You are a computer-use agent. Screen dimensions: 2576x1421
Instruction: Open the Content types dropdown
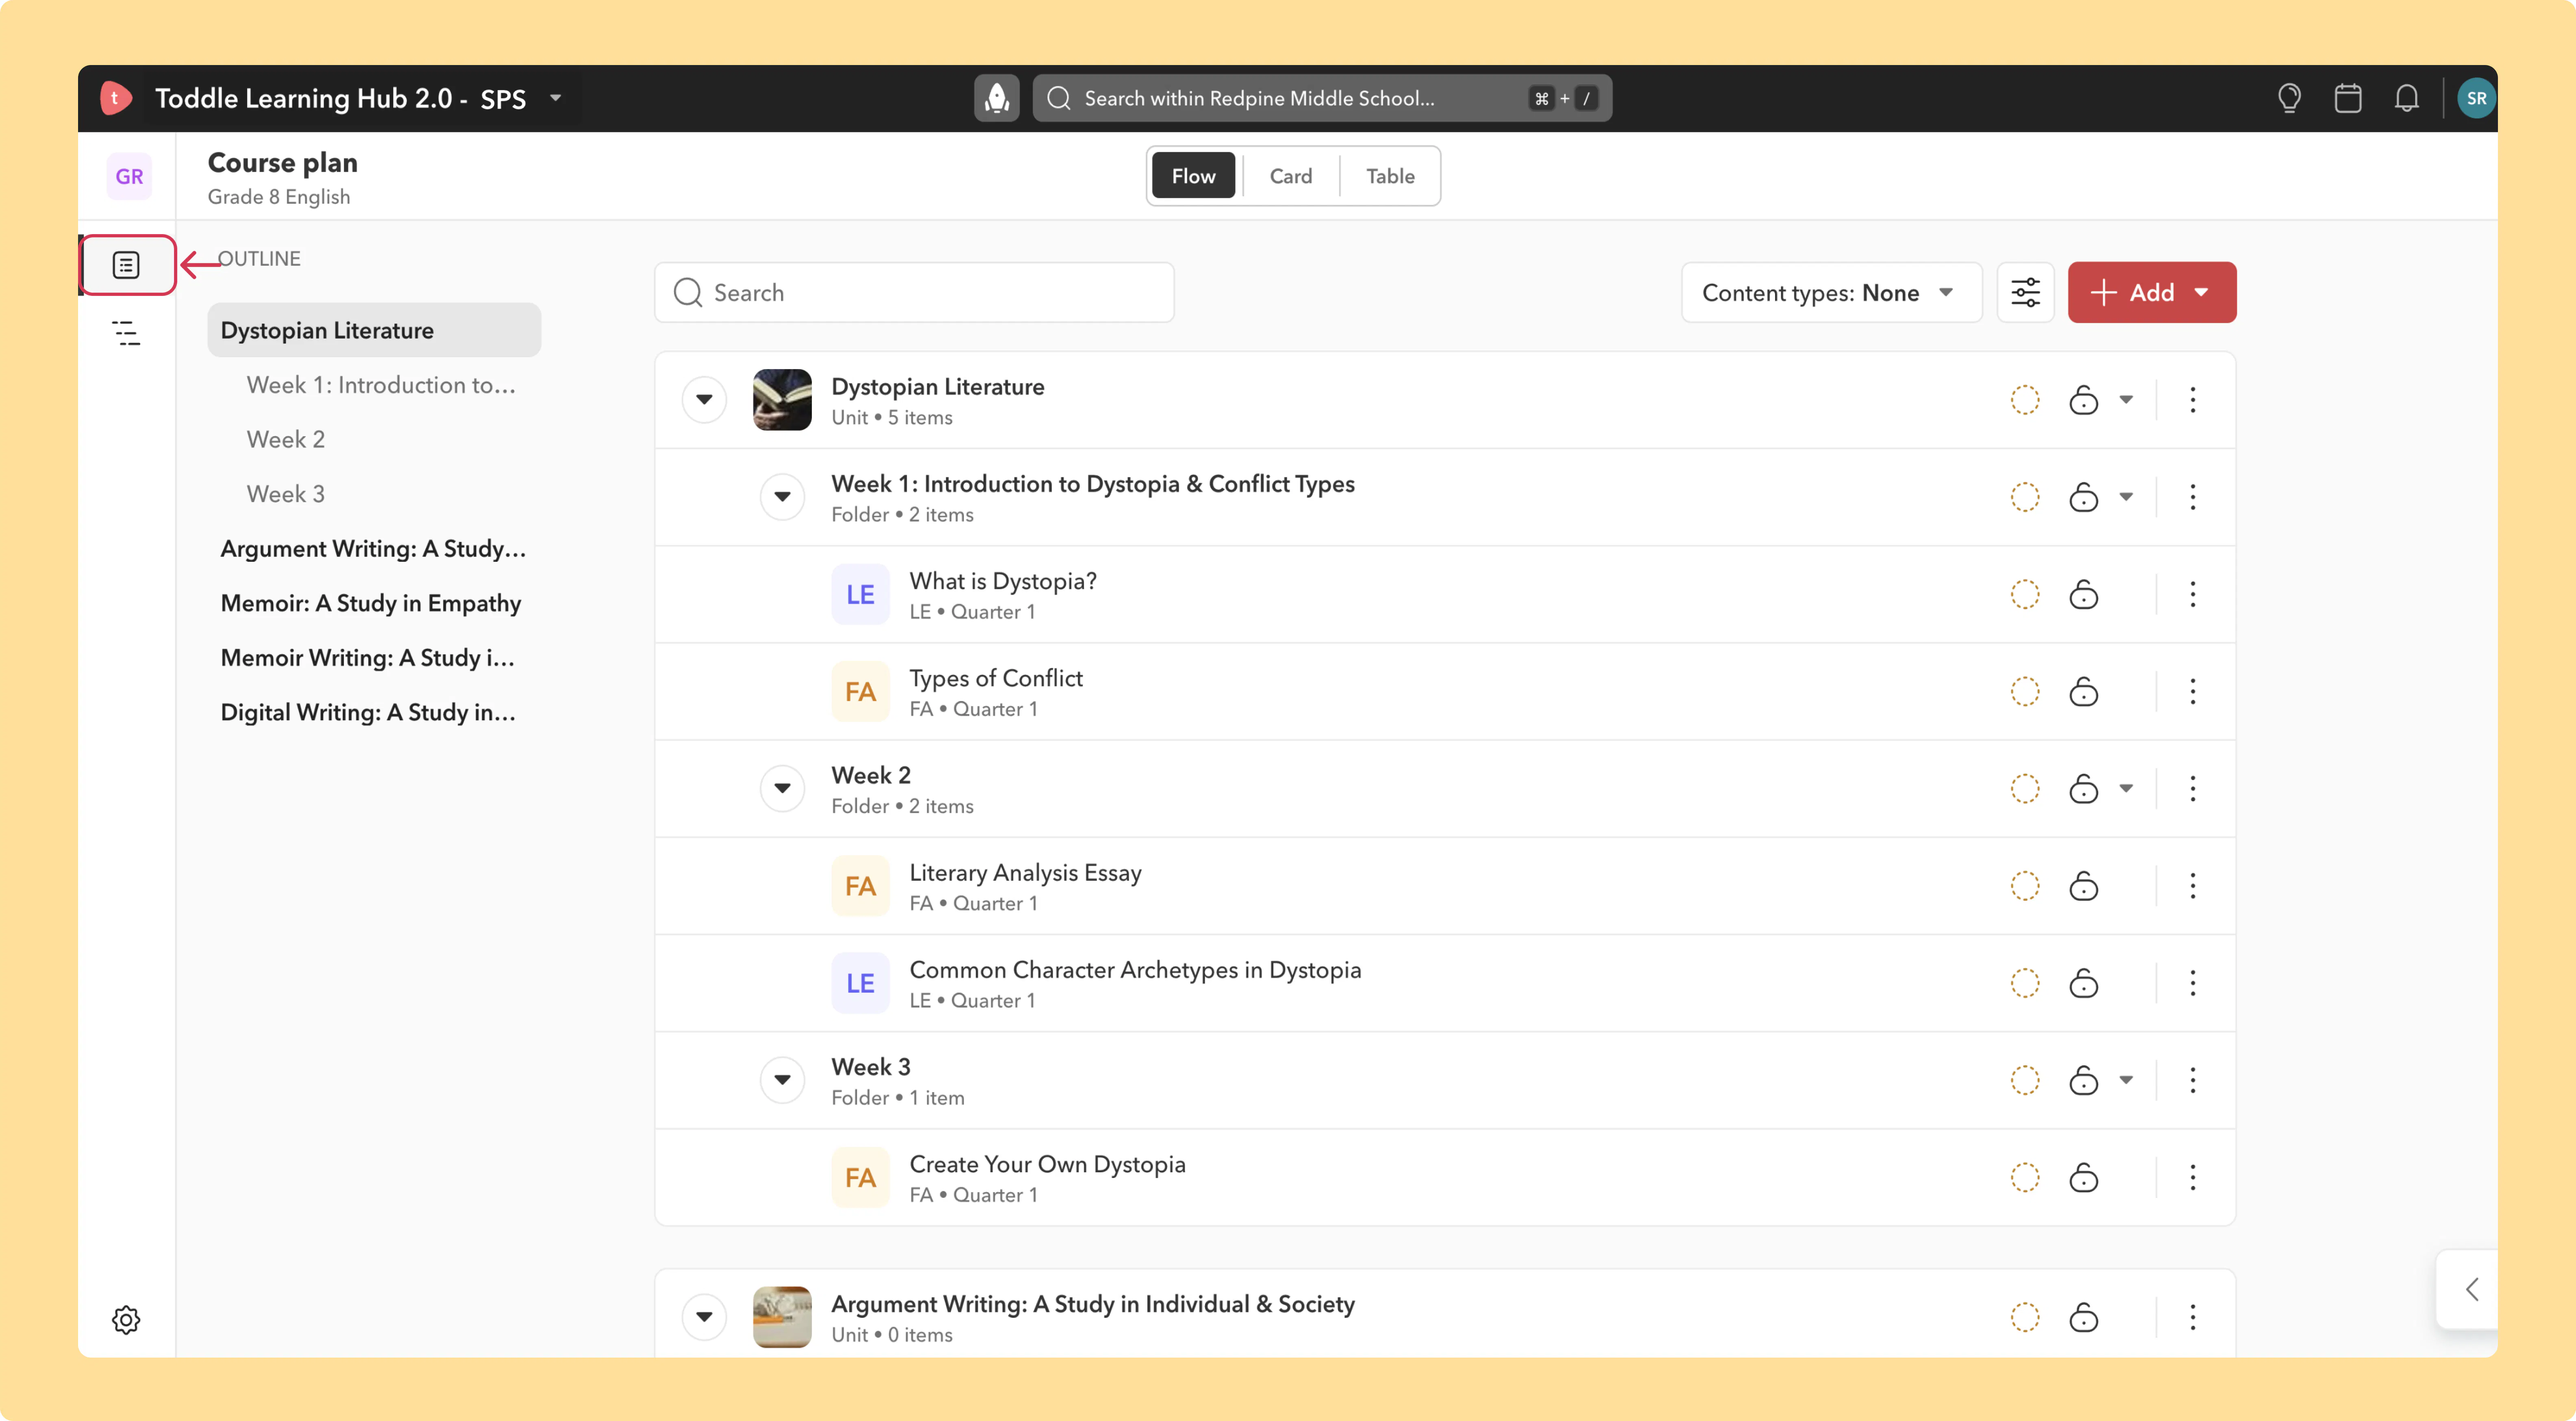[1831, 292]
